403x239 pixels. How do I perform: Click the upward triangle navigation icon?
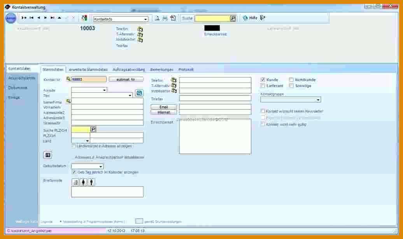60,18
